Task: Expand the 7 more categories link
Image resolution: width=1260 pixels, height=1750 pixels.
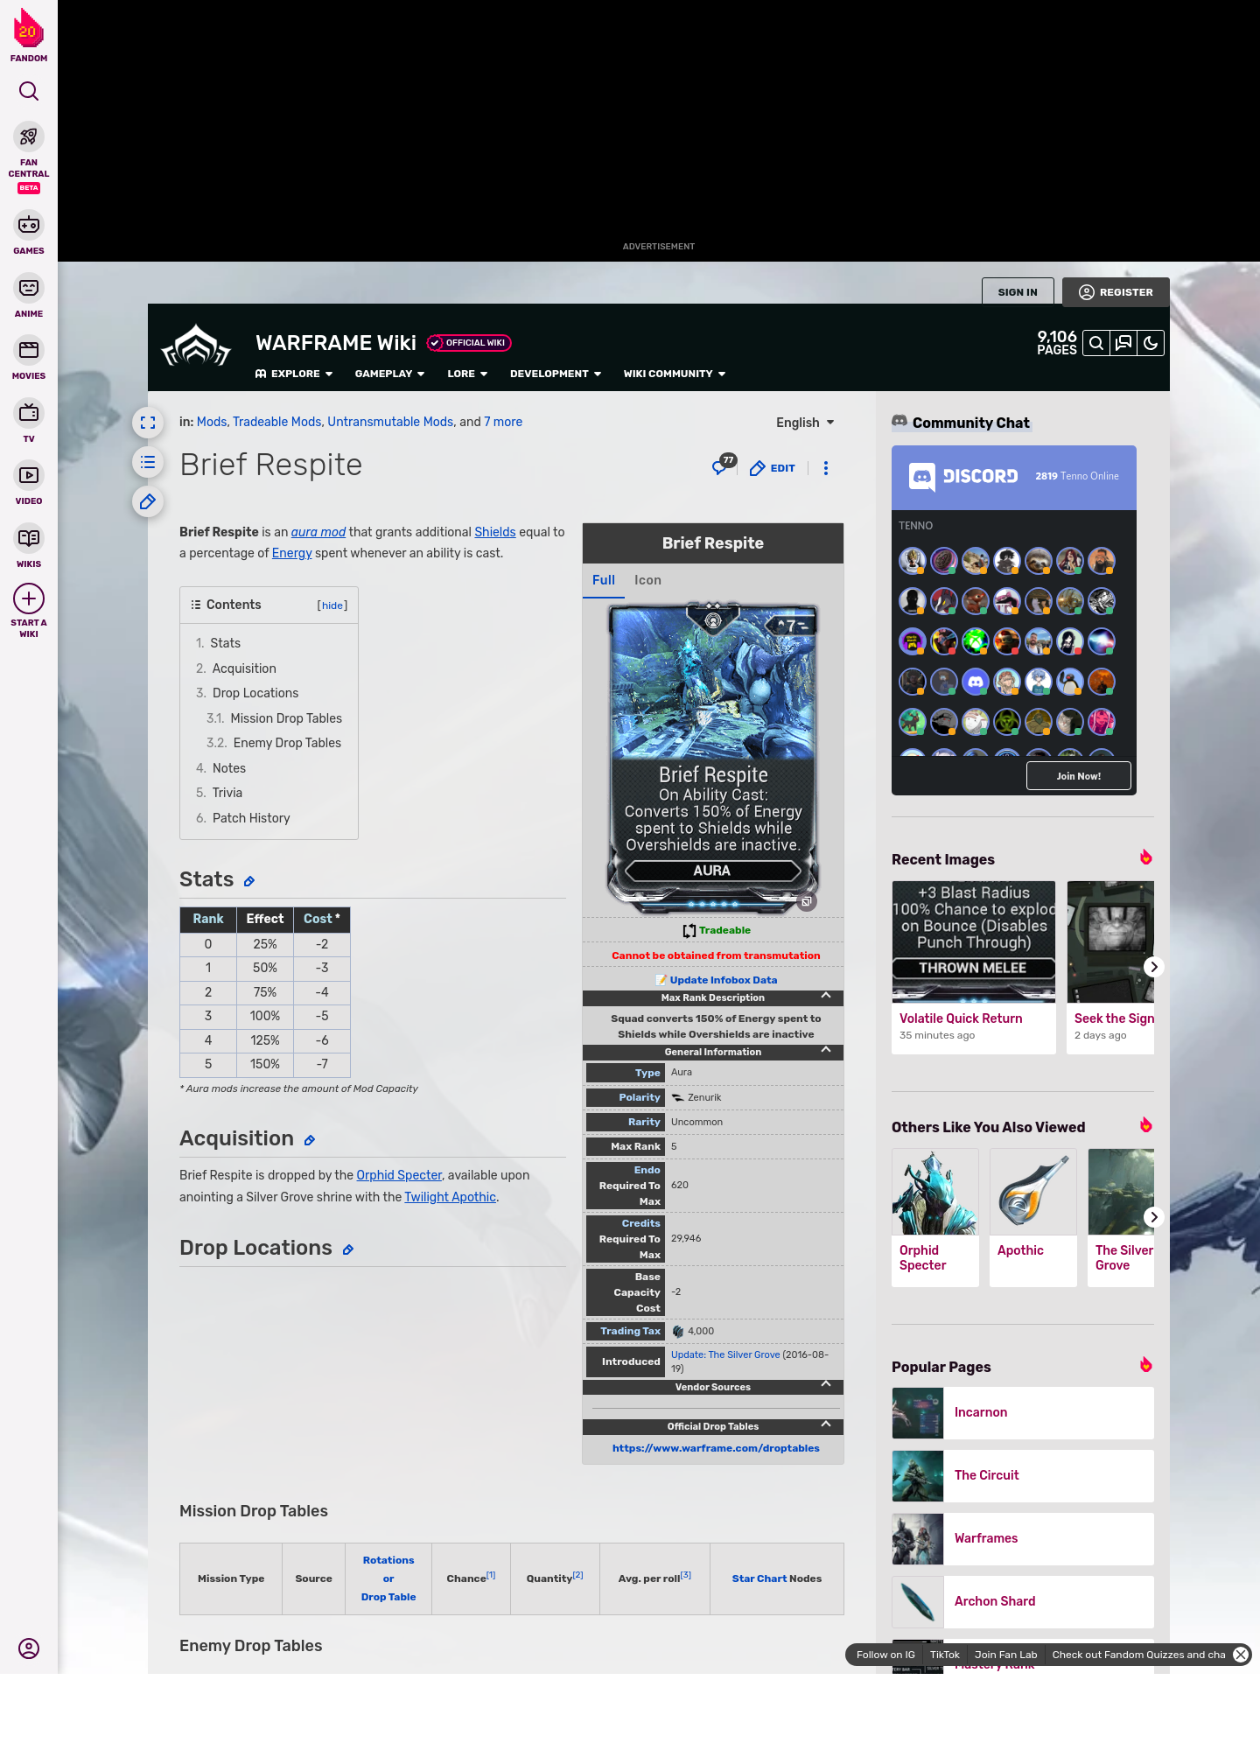Action: pyautogui.click(x=503, y=422)
